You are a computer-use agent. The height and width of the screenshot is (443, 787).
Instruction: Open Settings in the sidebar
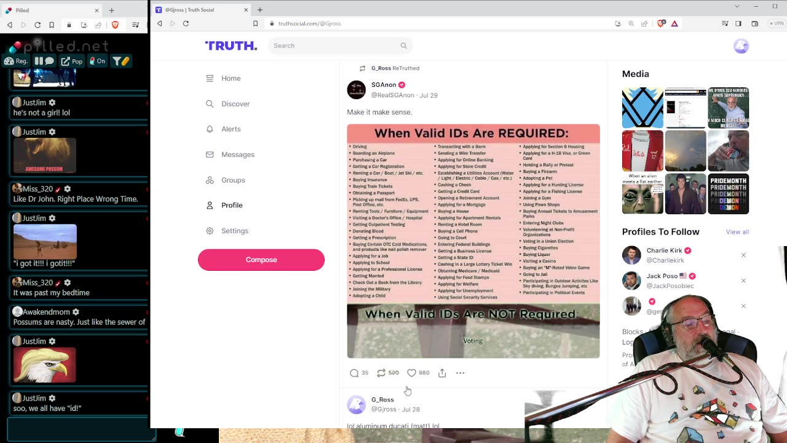227,231
